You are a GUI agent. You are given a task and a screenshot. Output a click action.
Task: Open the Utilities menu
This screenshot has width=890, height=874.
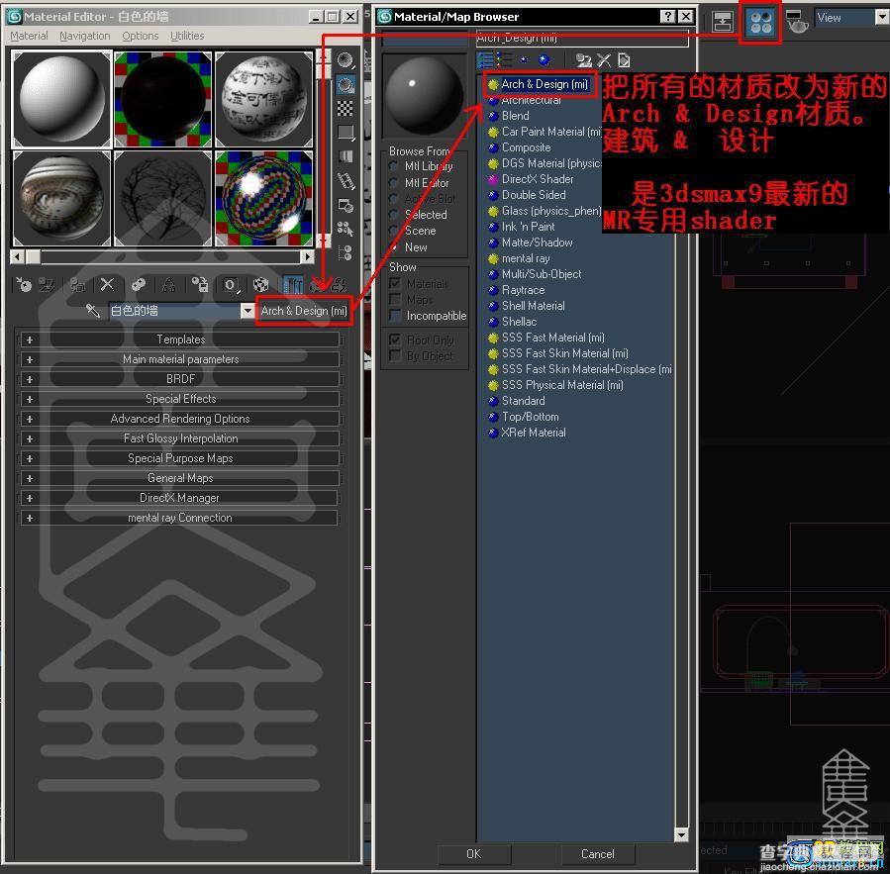click(187, 36)
